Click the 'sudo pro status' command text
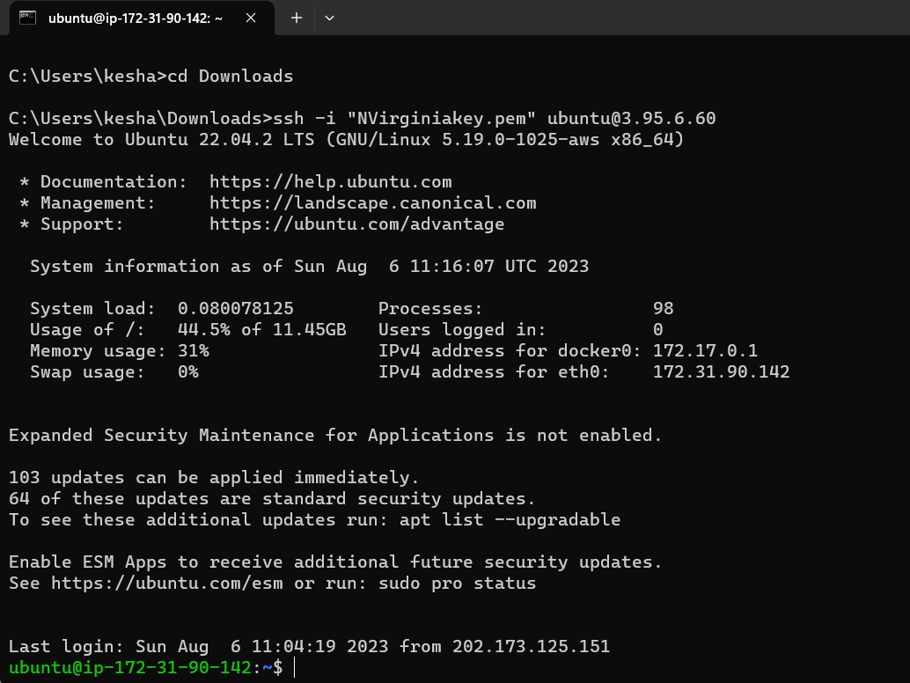 pyautogui.click(x=458, y=583)
